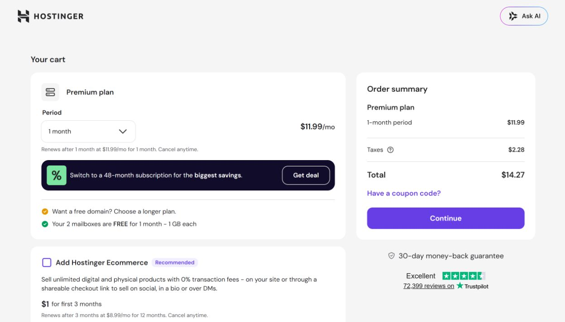This screenshot has width=565, height=322.
Task: Click the $11.99/mo plan price
Action: pyautogui.click(x=317, y=127)
